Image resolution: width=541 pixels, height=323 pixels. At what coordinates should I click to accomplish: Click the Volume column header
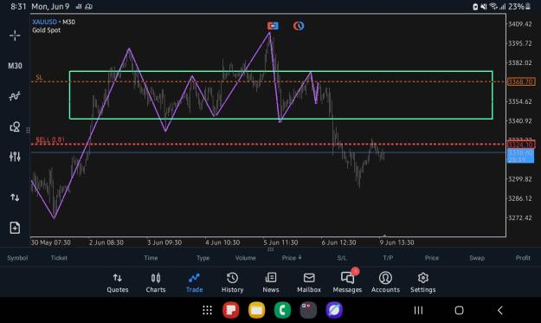(245, 258)
